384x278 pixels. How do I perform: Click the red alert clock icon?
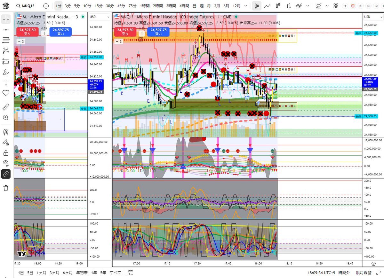pos(353,6)
